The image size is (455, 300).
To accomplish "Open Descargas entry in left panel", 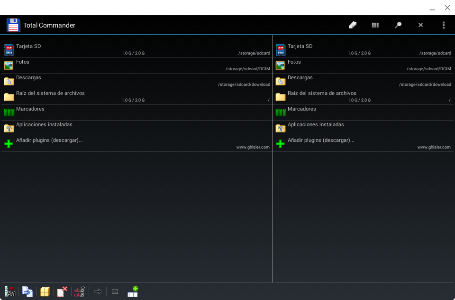I will (x=136, y=81).
